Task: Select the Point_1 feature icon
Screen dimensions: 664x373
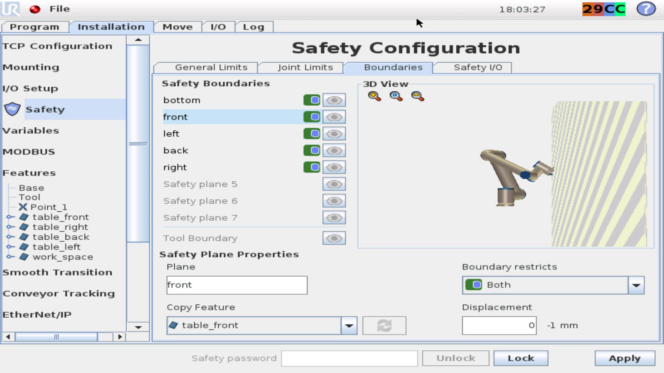Action: [23, 207]
